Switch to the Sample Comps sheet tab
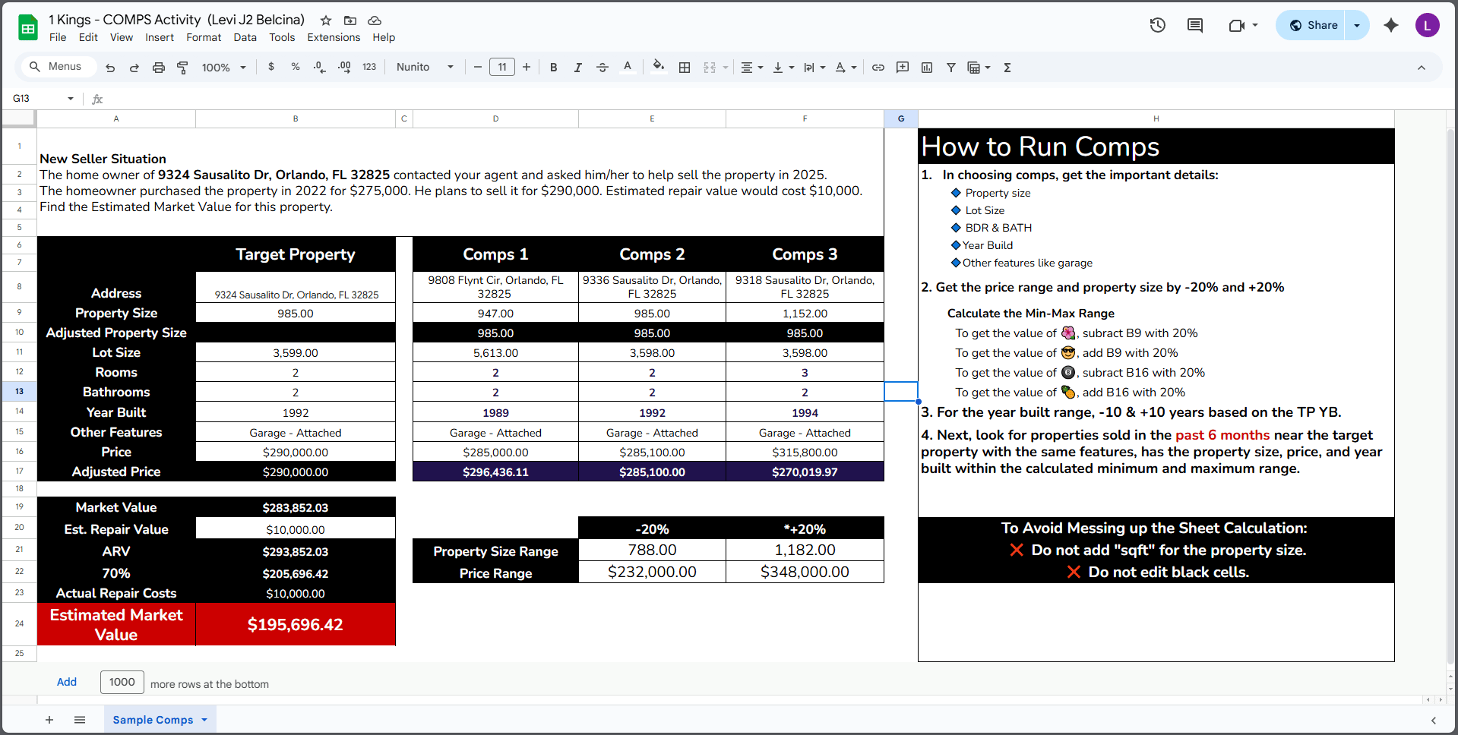Image resolution: width=1458 pixels, height=735 pixels. pyautogui.click(x=160, y=720)
